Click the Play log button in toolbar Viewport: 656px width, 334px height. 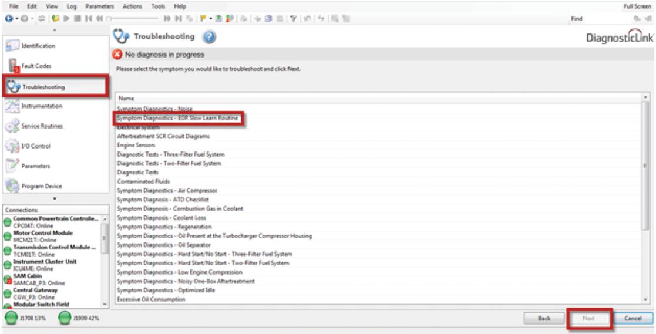coord(66,18)
